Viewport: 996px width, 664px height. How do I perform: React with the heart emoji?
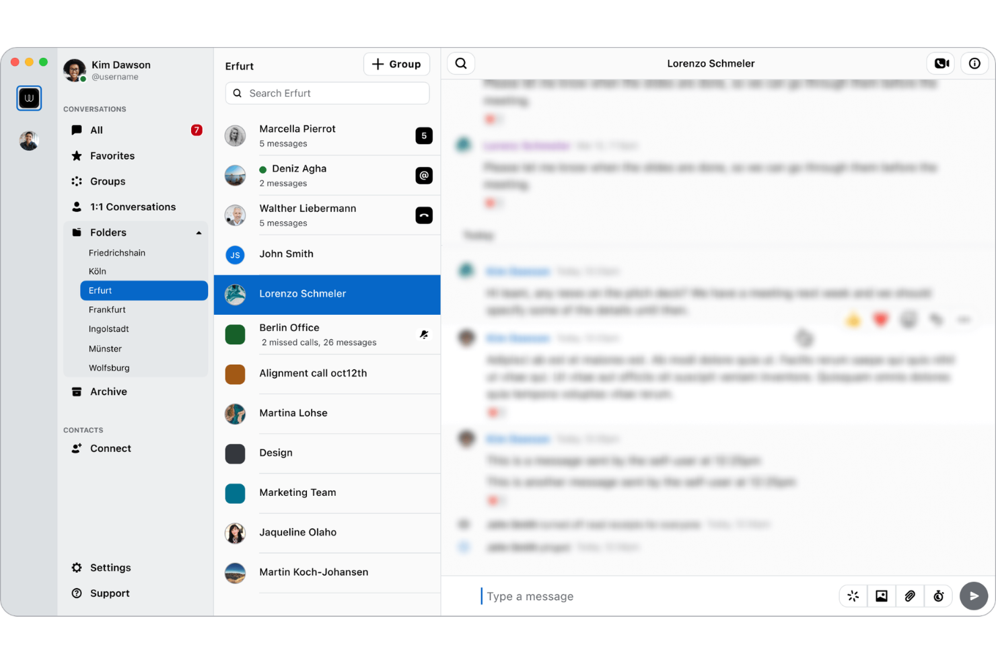[x=880, y=320]
